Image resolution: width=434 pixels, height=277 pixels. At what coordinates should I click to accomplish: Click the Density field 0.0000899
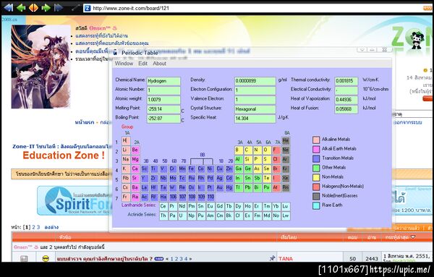pos(255,81)
